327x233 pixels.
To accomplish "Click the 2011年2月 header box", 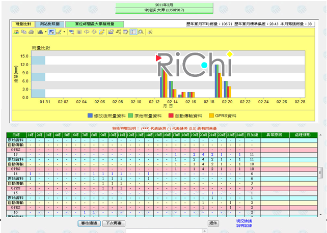I will [x=164, y=5].
